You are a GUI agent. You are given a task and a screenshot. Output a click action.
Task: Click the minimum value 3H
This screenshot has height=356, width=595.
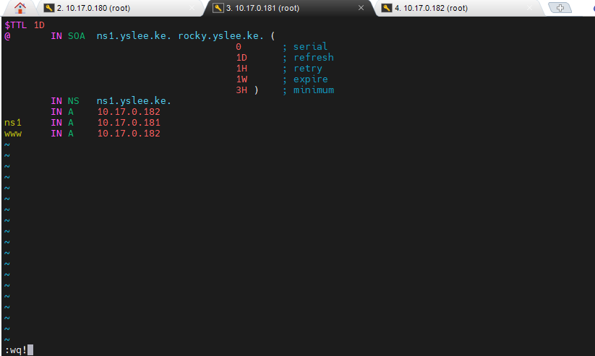241,90
